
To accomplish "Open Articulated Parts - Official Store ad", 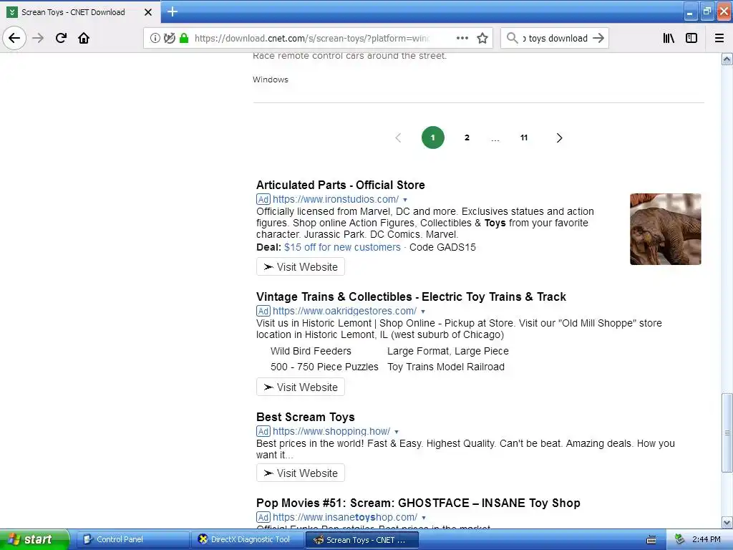I will [x=340, y=185].
